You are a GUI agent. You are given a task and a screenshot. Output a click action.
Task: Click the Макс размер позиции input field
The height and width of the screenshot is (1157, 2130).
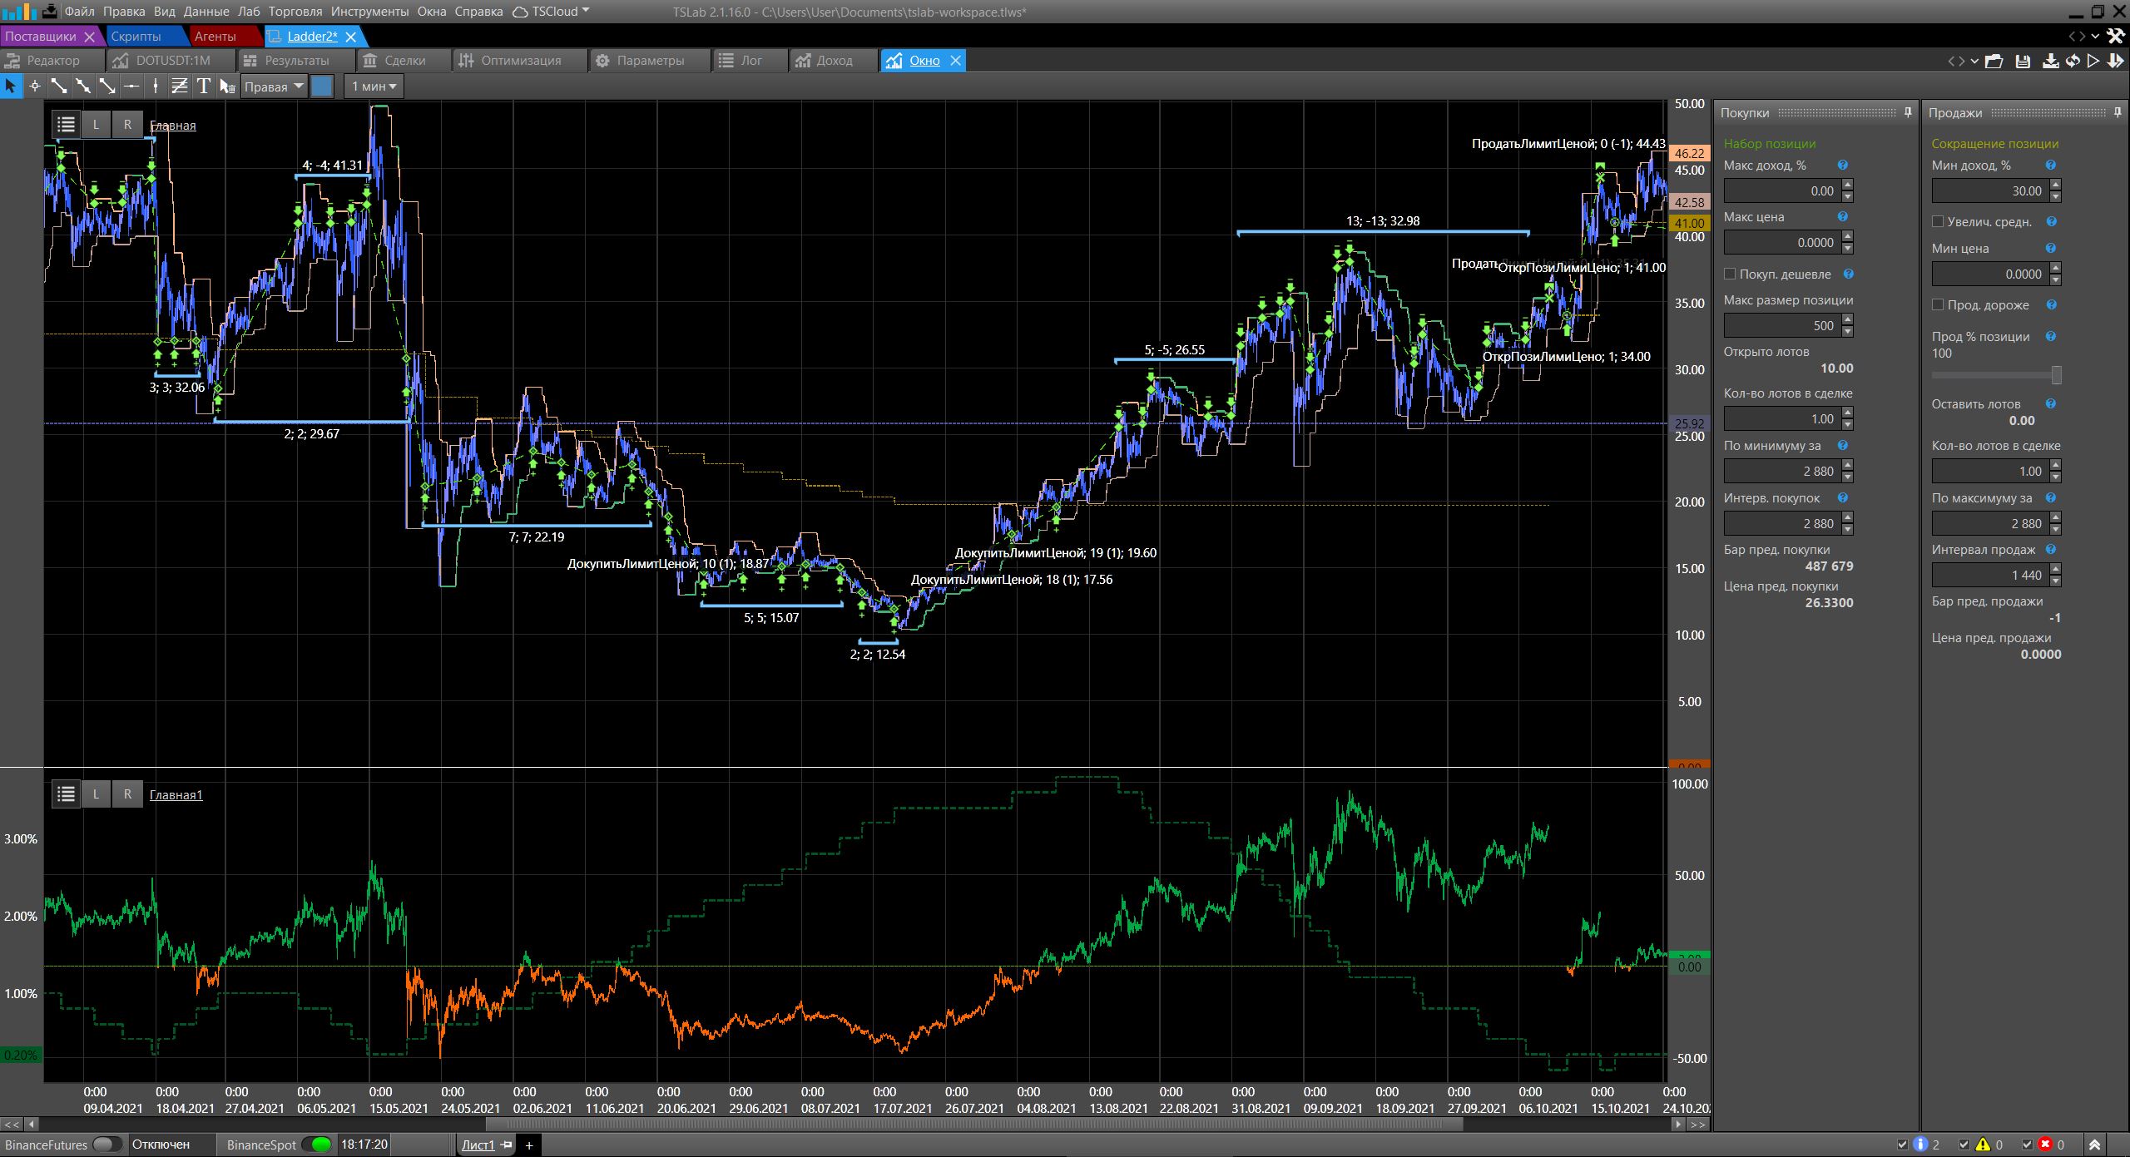[1779, 325]
